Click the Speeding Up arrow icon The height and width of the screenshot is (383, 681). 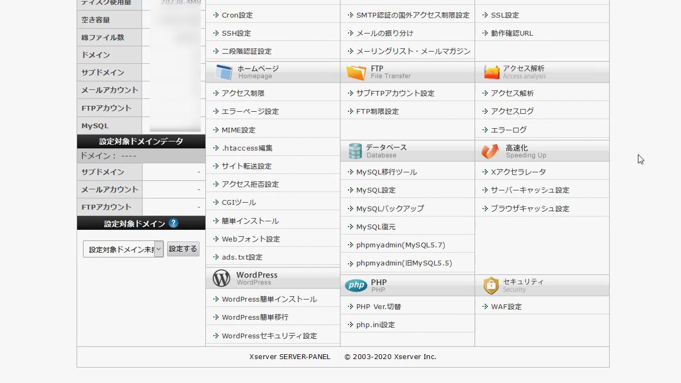click(x=490, y=151)
